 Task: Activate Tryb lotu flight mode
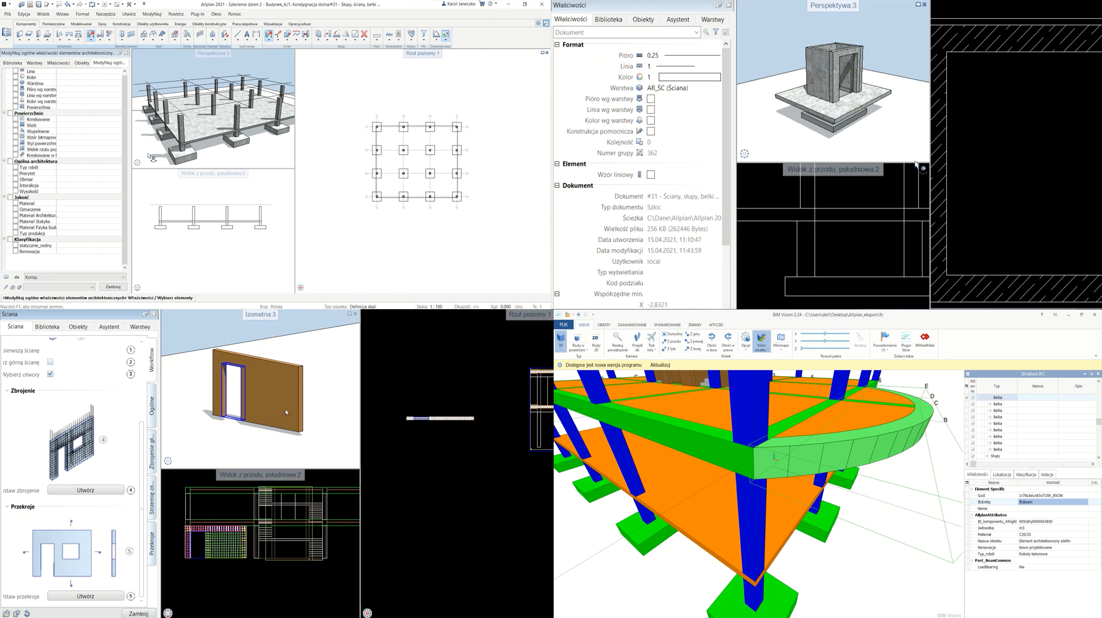652,342
